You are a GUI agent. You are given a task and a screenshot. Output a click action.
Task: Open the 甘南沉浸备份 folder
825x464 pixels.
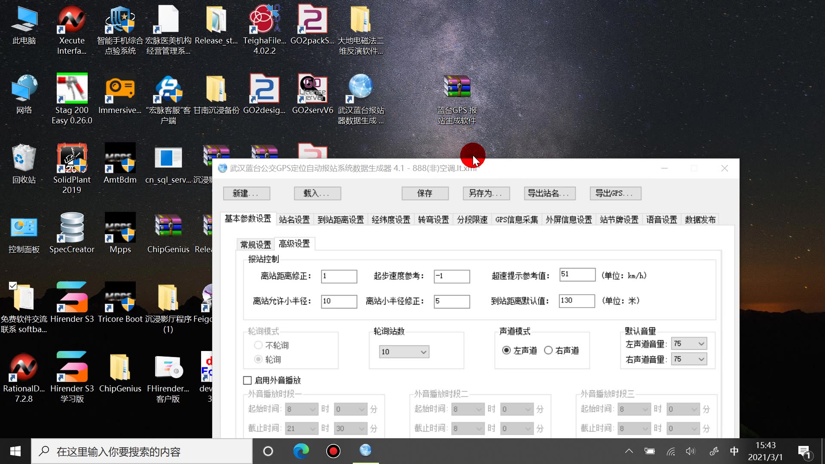coord(216,95)
